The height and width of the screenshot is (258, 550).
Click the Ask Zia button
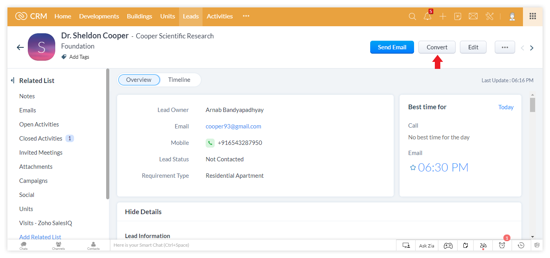(427, 245)
